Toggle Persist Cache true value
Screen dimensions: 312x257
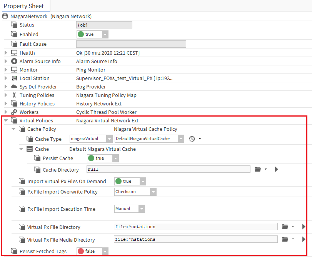click(x=115, y=159)
